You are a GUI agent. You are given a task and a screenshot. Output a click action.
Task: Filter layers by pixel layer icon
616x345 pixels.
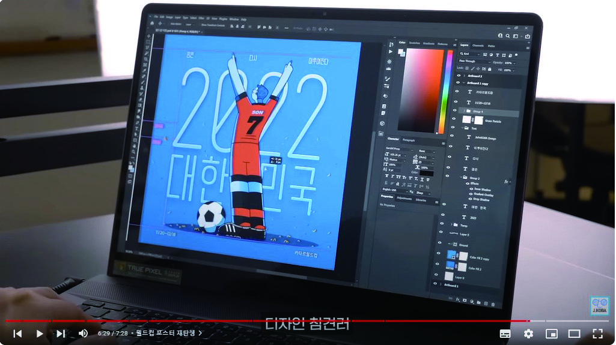[485, 55]
